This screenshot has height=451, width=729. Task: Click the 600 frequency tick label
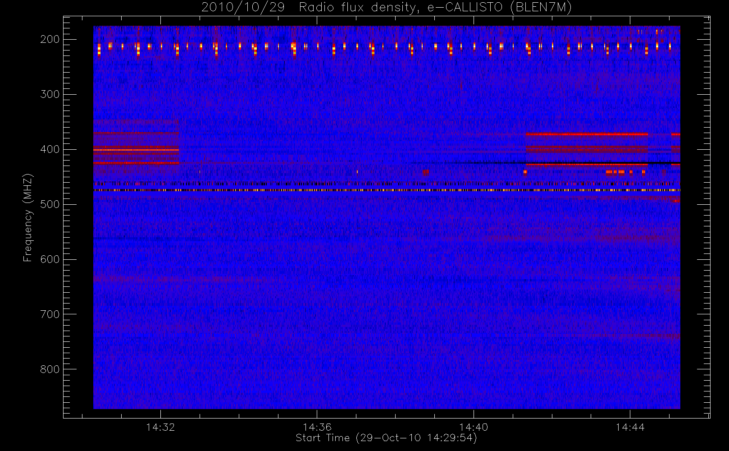click(50, 259)
